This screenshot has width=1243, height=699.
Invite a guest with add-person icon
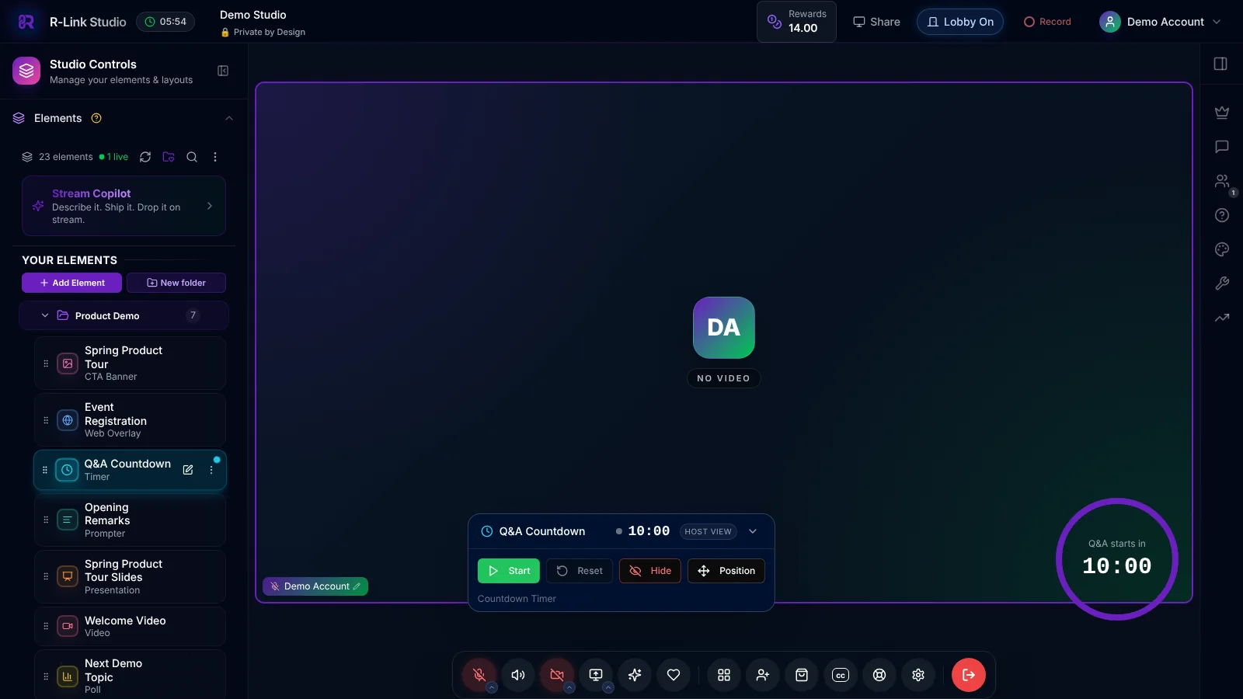[763, 675]
